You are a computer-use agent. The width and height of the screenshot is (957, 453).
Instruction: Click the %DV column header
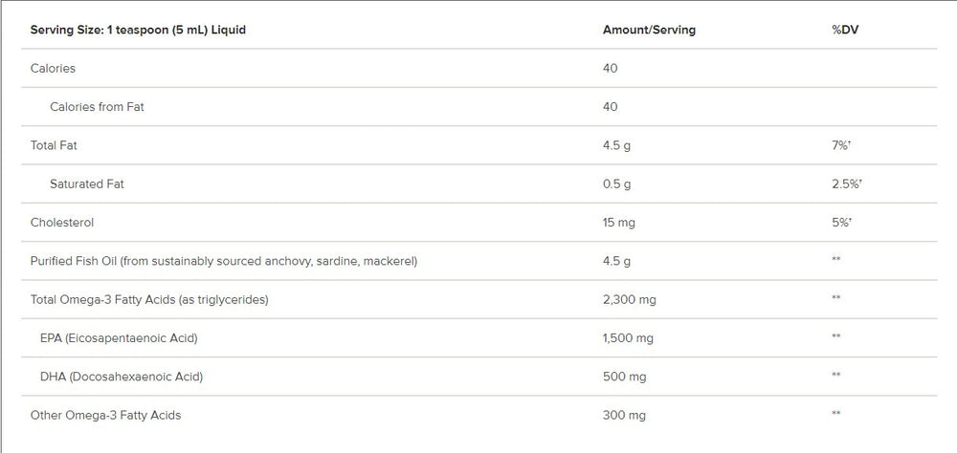coord(845,30)
